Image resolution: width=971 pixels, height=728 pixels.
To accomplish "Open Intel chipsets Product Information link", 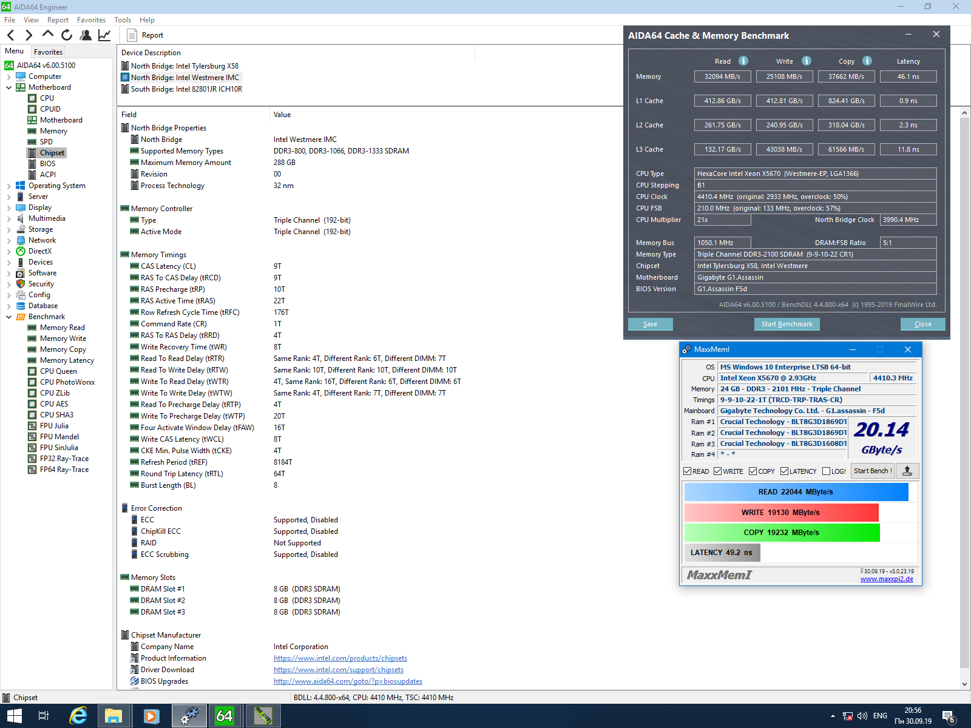I will (x=340, y=658).
